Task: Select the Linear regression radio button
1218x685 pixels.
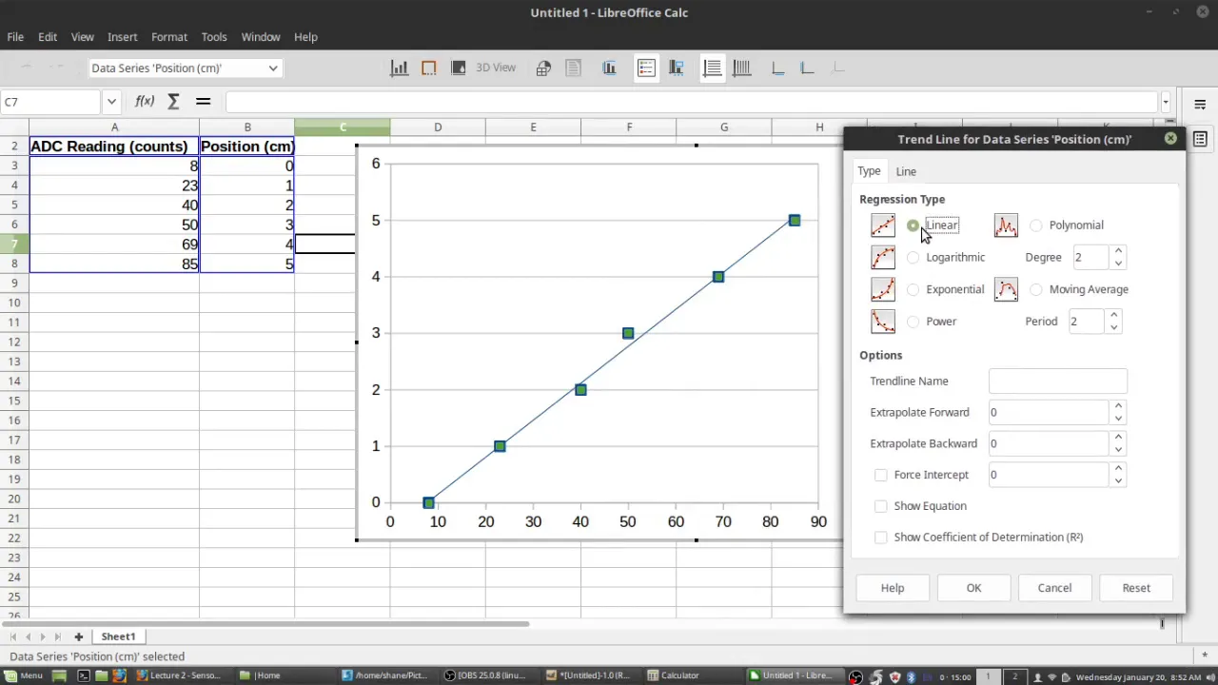Action: [x=913, y=225]
